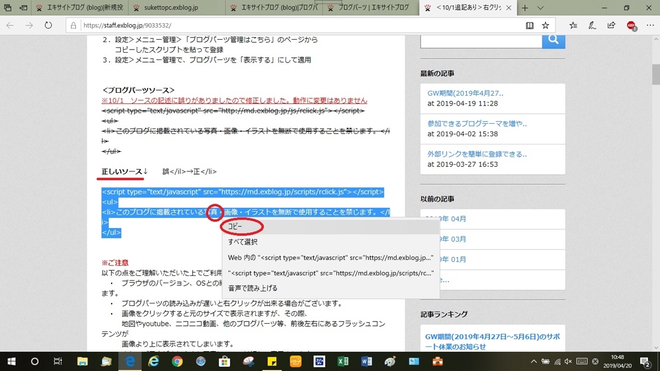Screen dimensions: 660x371
Task: Click the browser forward arrow
Action: click(x=29, y=25)
